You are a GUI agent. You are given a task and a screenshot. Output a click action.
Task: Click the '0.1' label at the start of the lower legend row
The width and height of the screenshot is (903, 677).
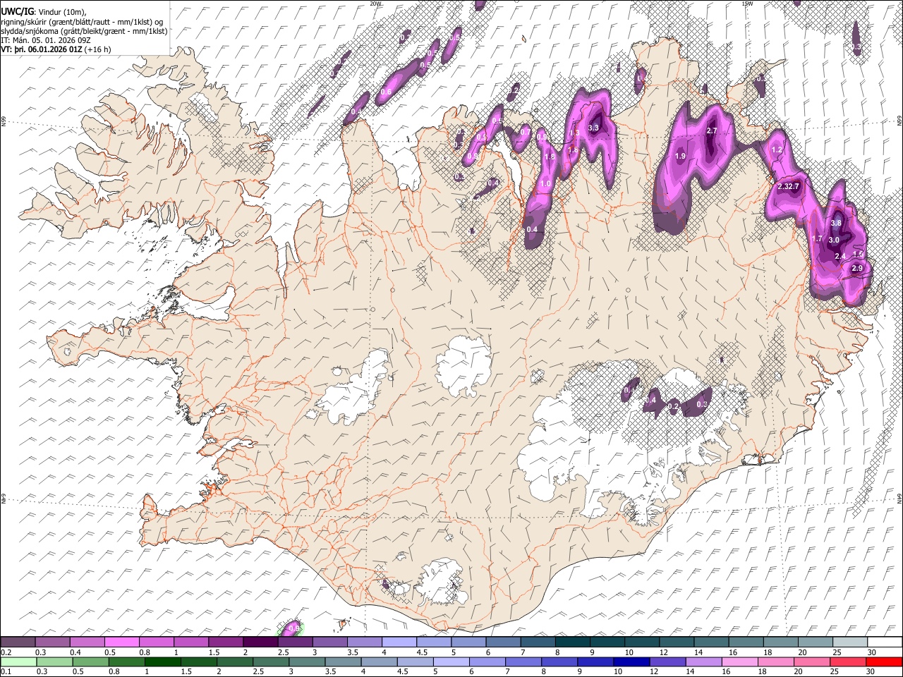pyautogui.click(x=5, y=671)
